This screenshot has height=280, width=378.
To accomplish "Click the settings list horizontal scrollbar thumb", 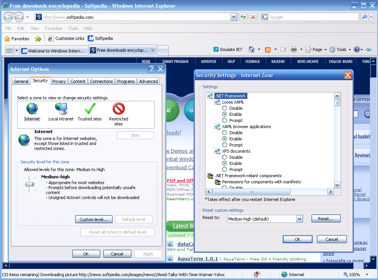I will [251, 192].
